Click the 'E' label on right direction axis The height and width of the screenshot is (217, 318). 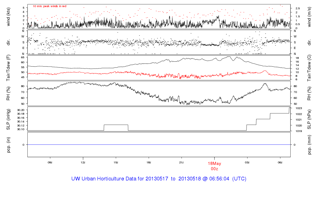coord(295,48)
